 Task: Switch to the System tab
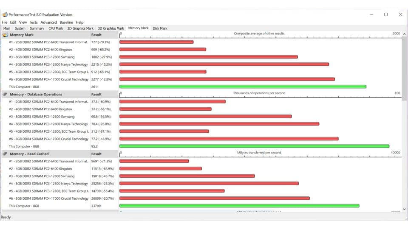click(x=20, y=28)
